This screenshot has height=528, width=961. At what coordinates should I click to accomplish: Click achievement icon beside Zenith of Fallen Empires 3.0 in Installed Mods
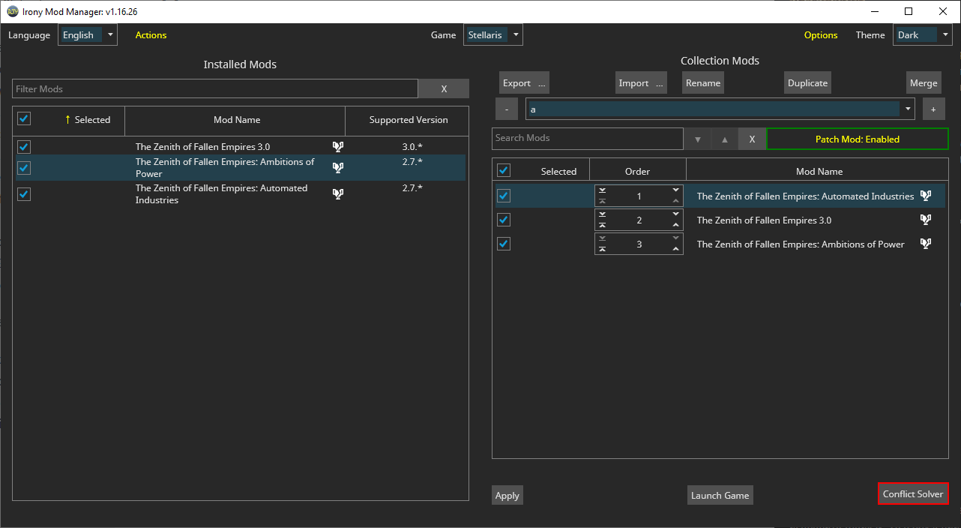337,147
